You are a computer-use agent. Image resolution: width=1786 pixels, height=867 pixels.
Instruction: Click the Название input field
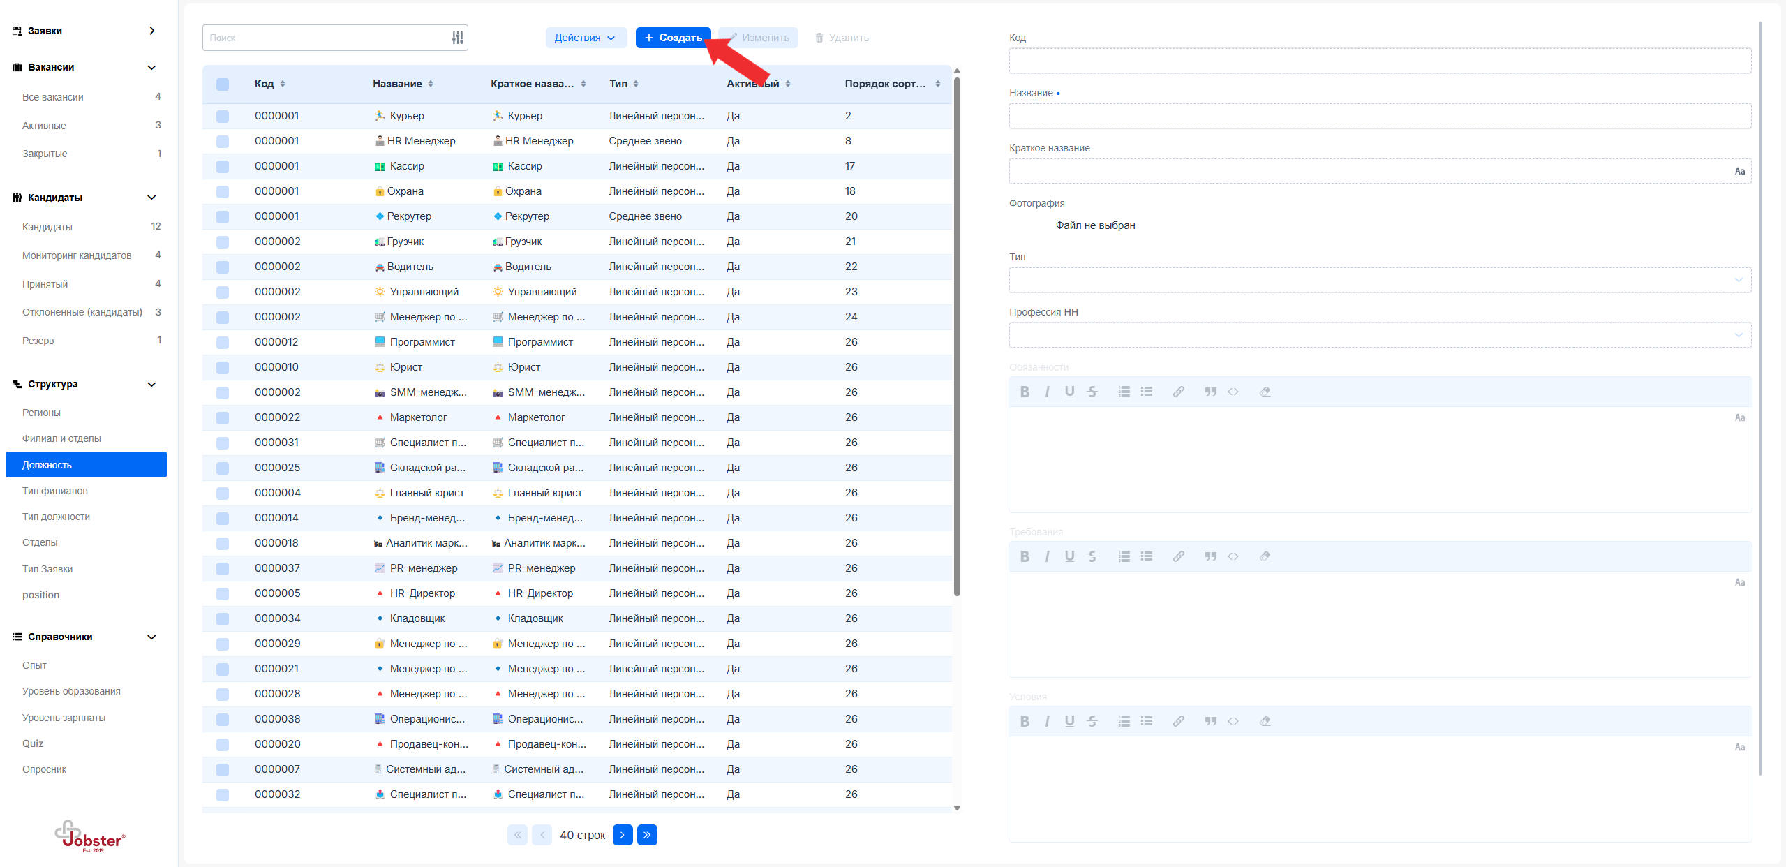(x=1379, y=116)
